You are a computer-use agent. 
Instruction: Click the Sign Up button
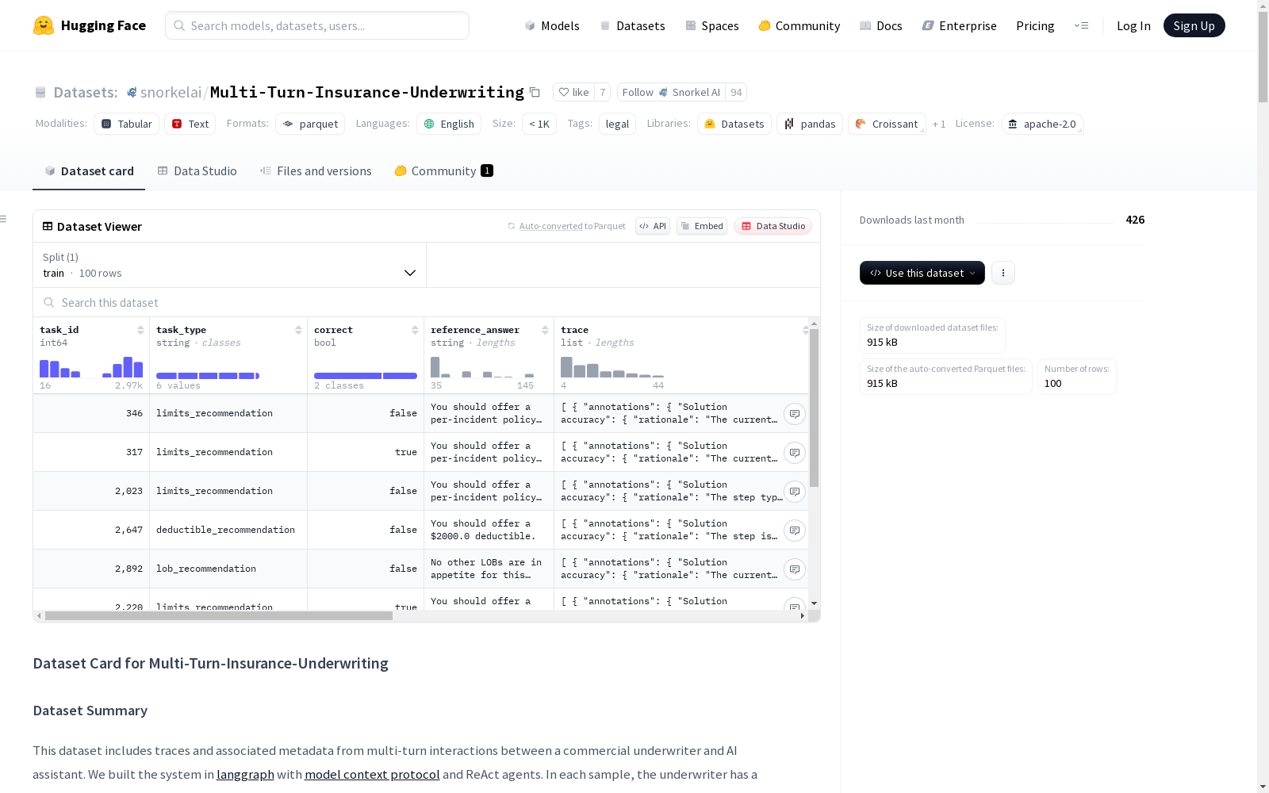tap(1194, 25)
